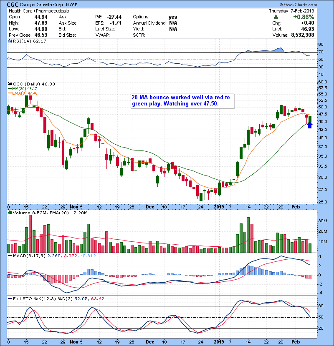This screenshot has height=346, width=334.
Task: Click the 25.0 price axis label
Action: coord(322,202)
